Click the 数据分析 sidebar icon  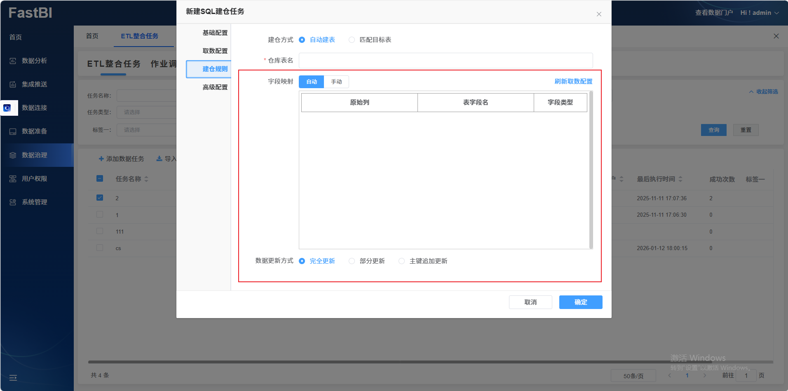pos(13,61)
